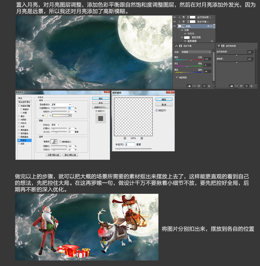The image size is (260, 266).
Task: Toggle the 效果 eye icon under the 月亮 layer
Action: (182, 30)
